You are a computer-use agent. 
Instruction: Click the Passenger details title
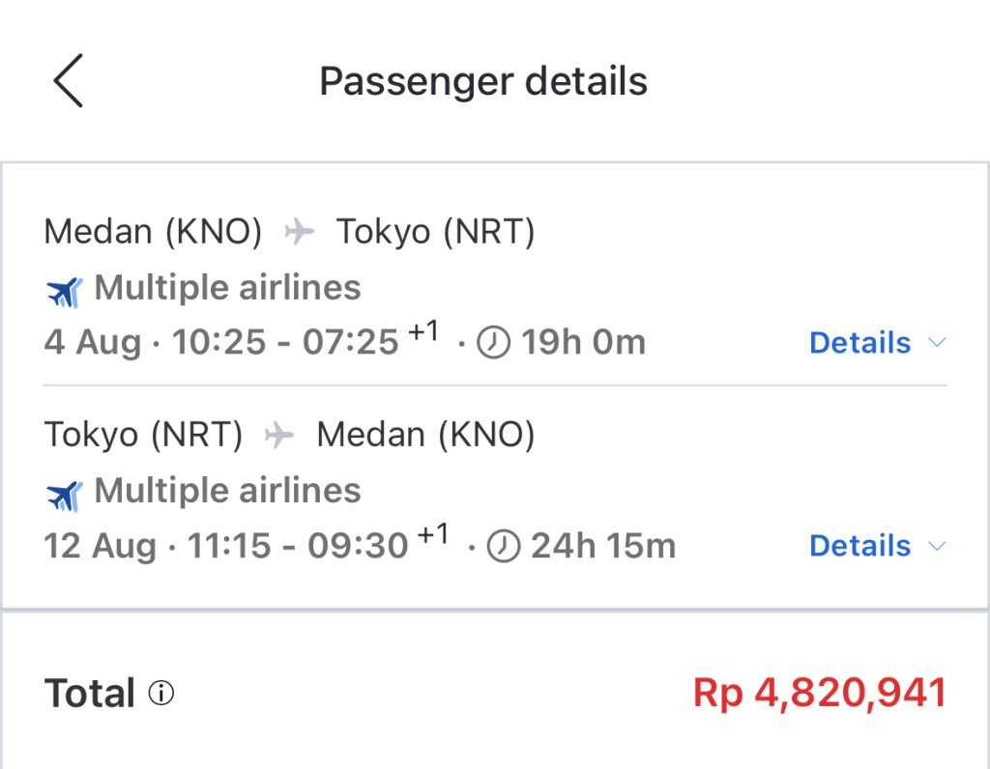[483, 81]
